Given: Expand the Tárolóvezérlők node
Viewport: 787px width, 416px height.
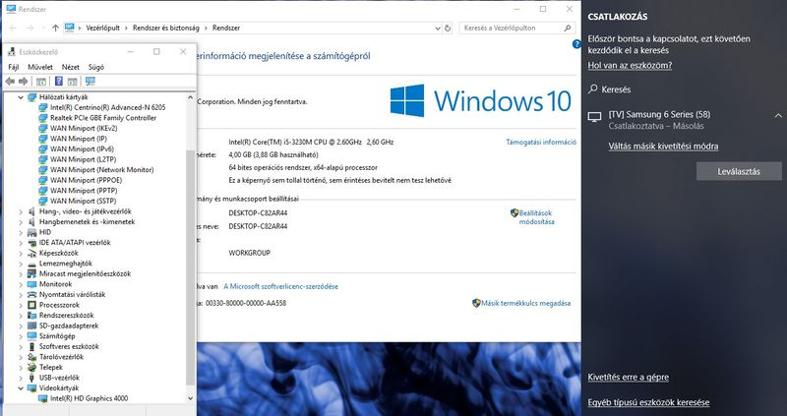Looking at the screenshot, I should pos(21,357).
